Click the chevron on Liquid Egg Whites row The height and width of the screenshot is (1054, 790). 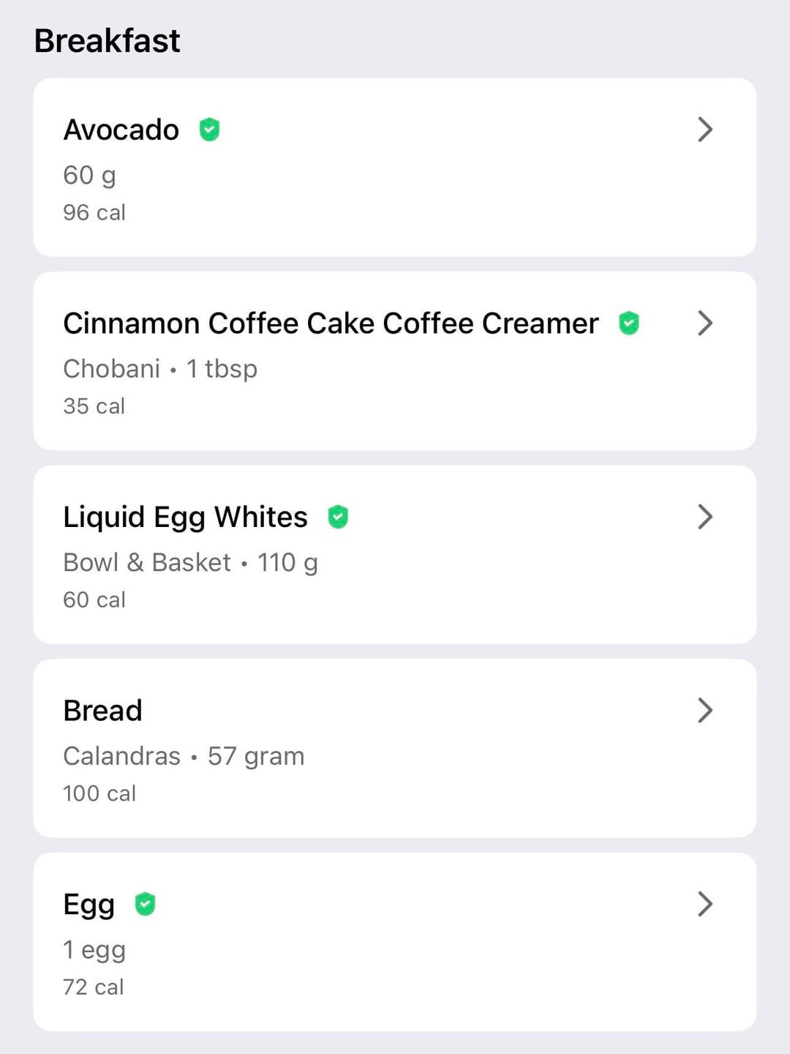click(x=704, y=517)
